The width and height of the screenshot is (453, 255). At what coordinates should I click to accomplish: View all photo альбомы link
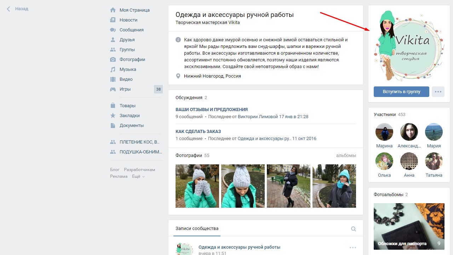pyautogui.click(x=346, y=156)
